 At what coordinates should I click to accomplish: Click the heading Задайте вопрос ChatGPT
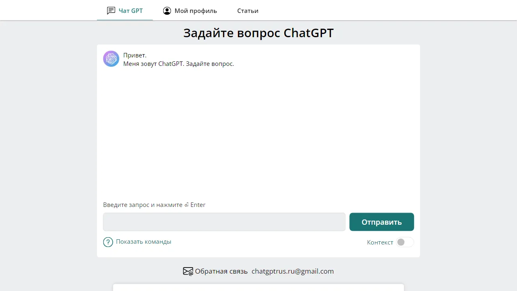(258, 33)
